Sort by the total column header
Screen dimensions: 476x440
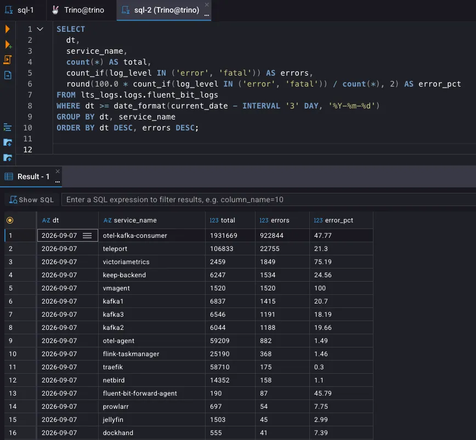[230, 220]
